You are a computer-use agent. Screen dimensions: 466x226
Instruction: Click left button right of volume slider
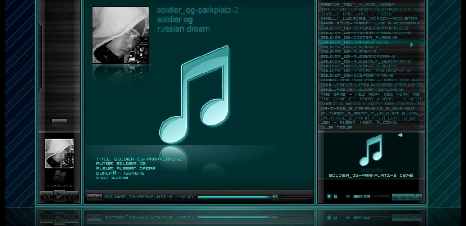click(399, 196)
